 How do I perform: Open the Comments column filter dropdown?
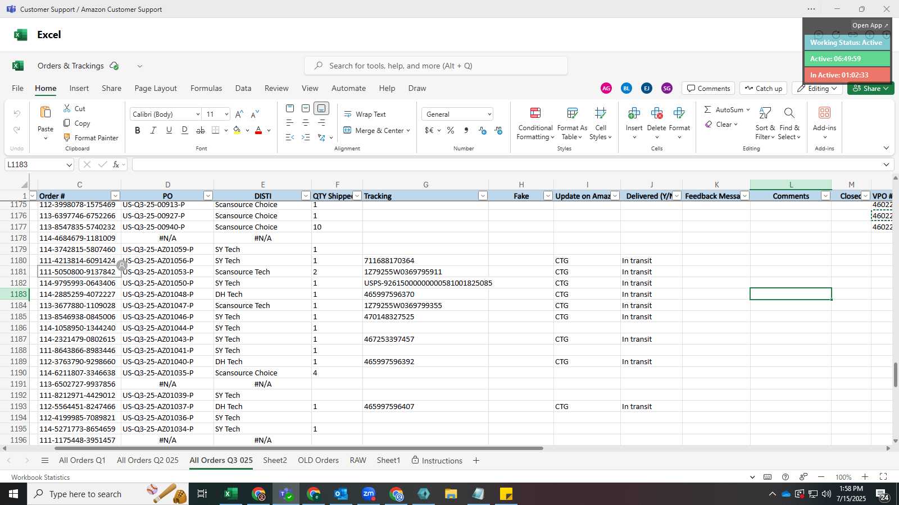coord(825,196)
